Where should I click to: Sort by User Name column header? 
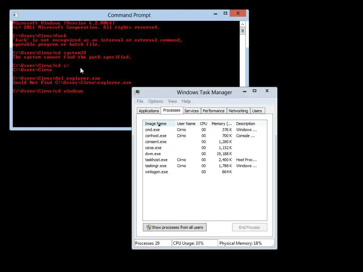pyautogui.click(x=186, y=124)
